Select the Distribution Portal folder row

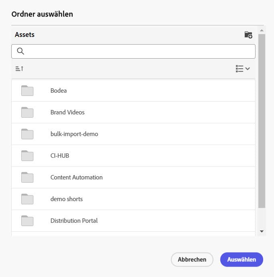pos(132,221)
